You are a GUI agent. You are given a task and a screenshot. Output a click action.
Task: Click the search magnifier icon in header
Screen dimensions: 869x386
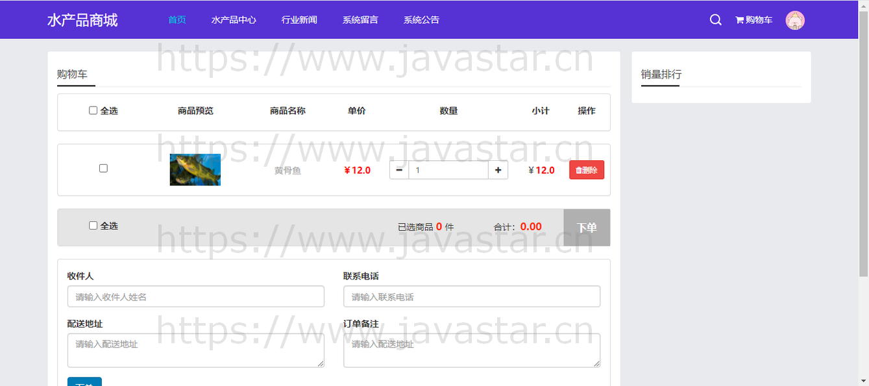(x=715, y=20)
